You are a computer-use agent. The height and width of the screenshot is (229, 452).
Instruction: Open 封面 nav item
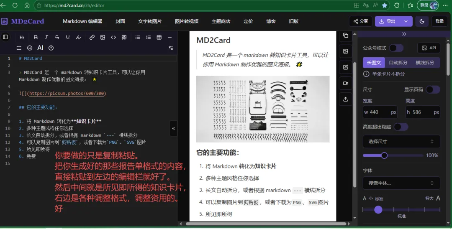(120, 21)
